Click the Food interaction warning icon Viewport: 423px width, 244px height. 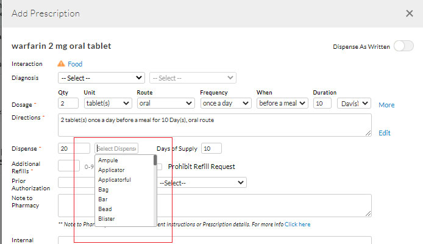pos(61,63)
